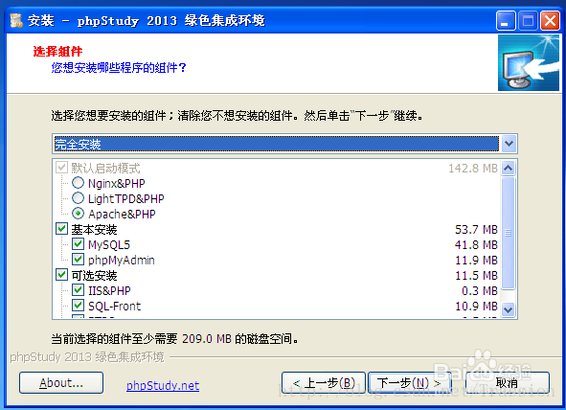Uncheck the 可选安装 group checkbox
The image size is (566, 410).
61,275
